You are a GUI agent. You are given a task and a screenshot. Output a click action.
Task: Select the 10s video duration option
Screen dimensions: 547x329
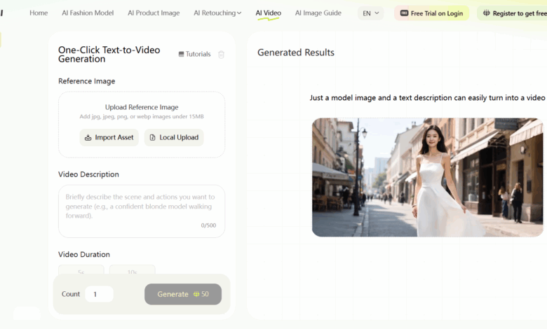click(132, 270)
